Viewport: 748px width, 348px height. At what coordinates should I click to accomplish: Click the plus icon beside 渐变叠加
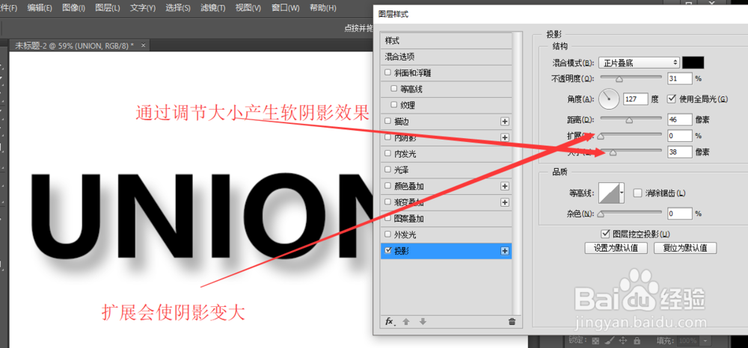[x=505, y=202]
